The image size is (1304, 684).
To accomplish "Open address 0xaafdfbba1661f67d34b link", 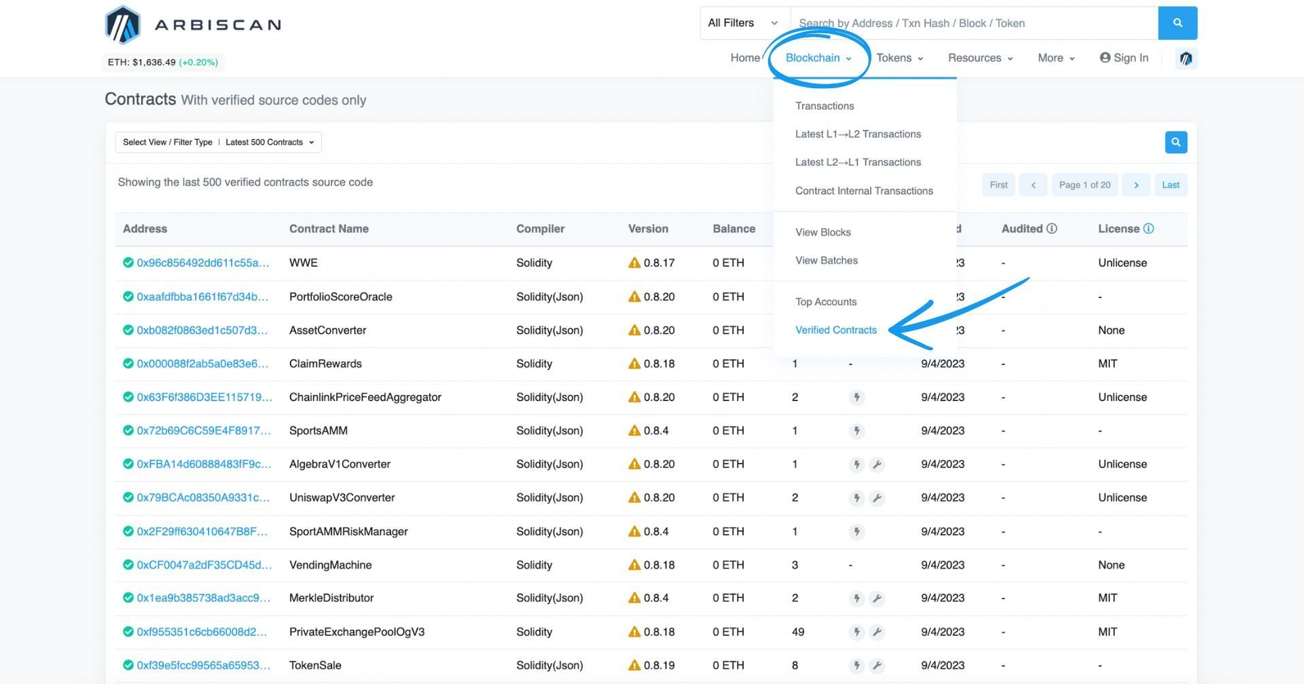I will pos(202,297).
